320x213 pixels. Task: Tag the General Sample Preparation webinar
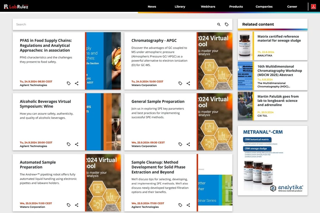click(x=180, y=144)
